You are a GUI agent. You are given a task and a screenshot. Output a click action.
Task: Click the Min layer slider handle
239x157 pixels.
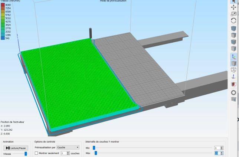(x=94, y=148)
